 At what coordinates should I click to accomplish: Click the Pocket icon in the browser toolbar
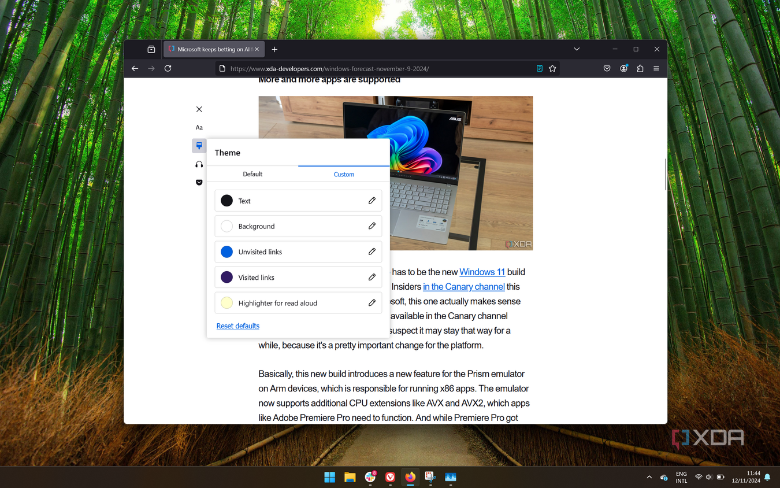click(607, 68)
